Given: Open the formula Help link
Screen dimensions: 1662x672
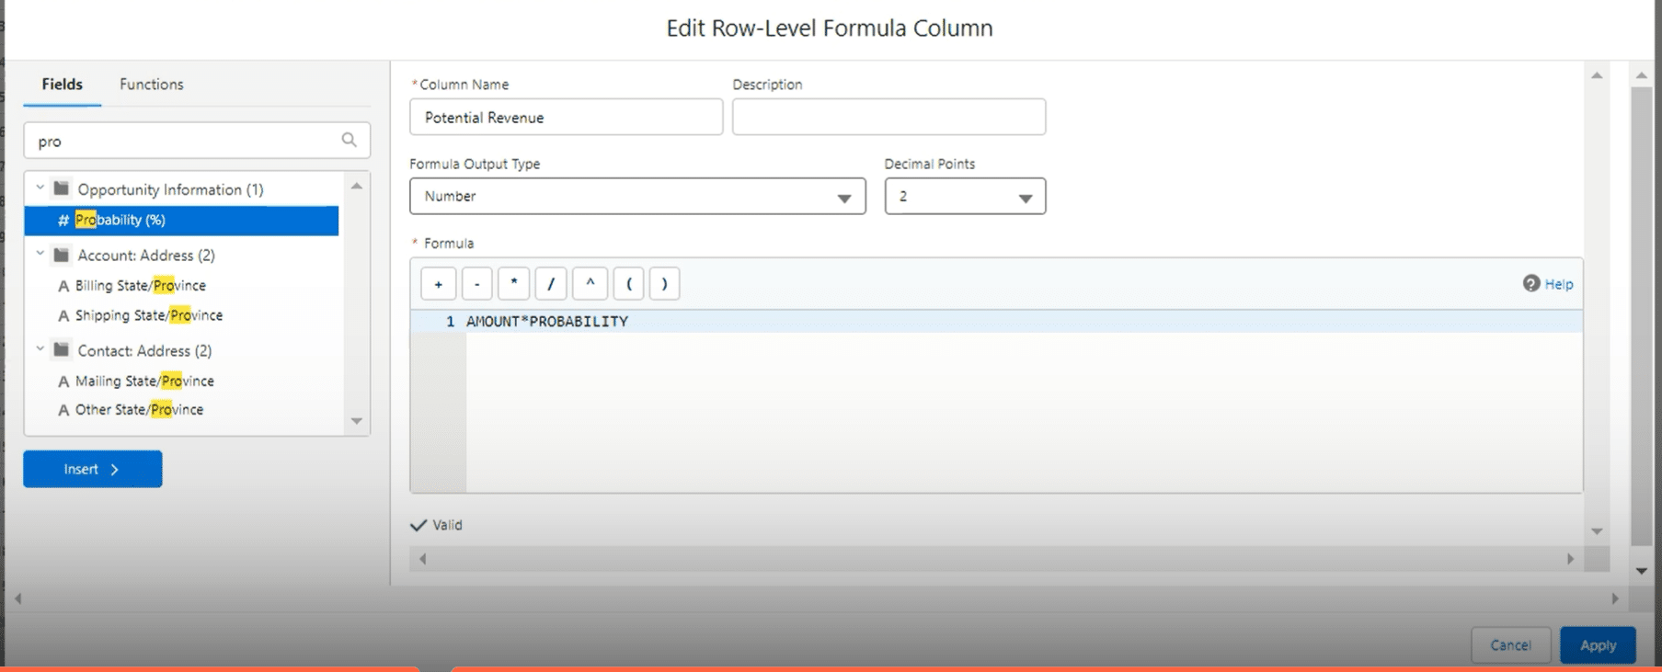Looking at the screenshot, I should pyautogui.click(x=1557, y=284).
